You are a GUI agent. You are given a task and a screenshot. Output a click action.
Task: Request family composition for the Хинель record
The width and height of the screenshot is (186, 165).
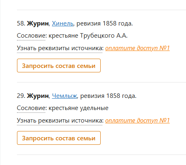(59, 66)
